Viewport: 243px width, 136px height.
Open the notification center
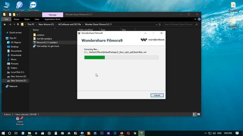(x=237, y=133)
